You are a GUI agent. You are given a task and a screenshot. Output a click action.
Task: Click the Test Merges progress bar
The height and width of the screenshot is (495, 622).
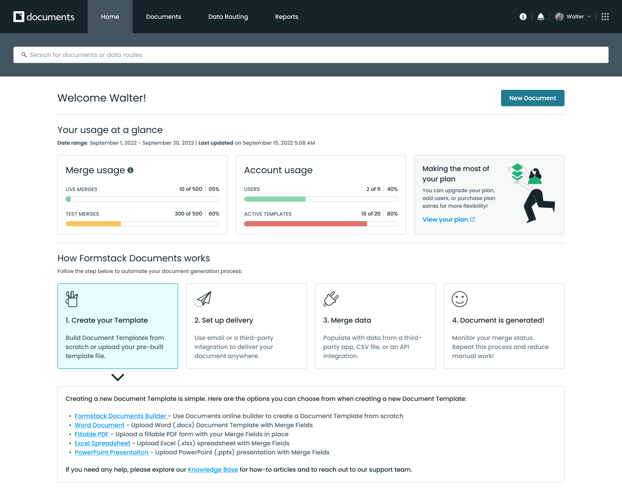(x=142, y=223)
